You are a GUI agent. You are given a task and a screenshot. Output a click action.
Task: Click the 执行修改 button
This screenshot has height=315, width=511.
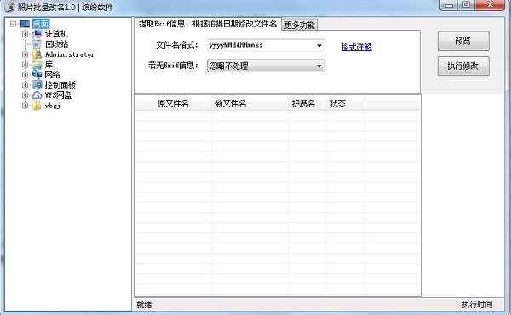(x=463, y=66)
